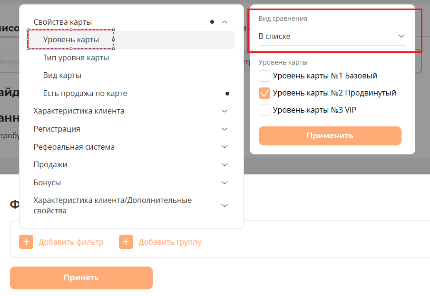Expand Характеристика клиента/Дополнительные свойства section

point(225,205)
